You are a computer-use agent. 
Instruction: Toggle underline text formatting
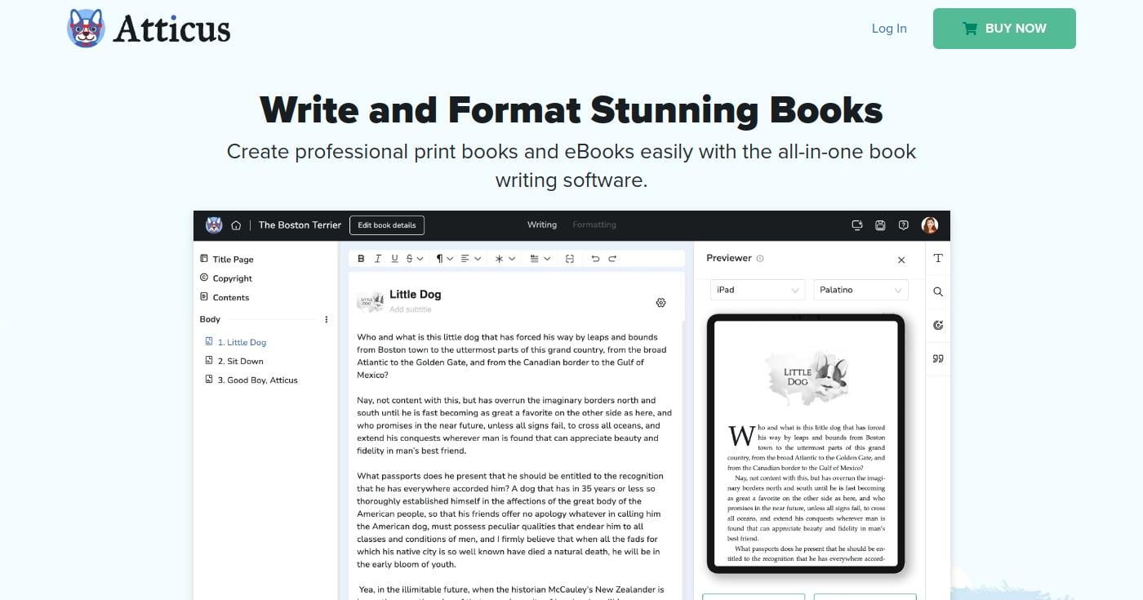coord(394,259)
